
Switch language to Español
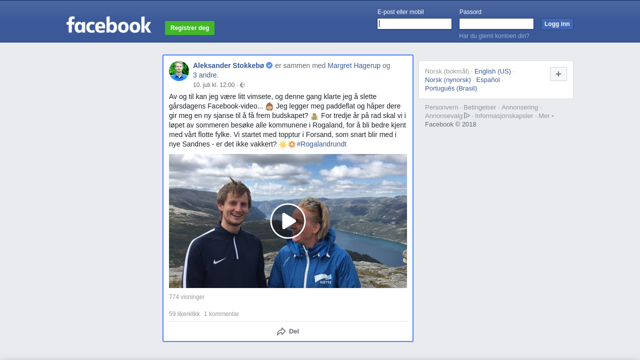click(x=488, y=79)
